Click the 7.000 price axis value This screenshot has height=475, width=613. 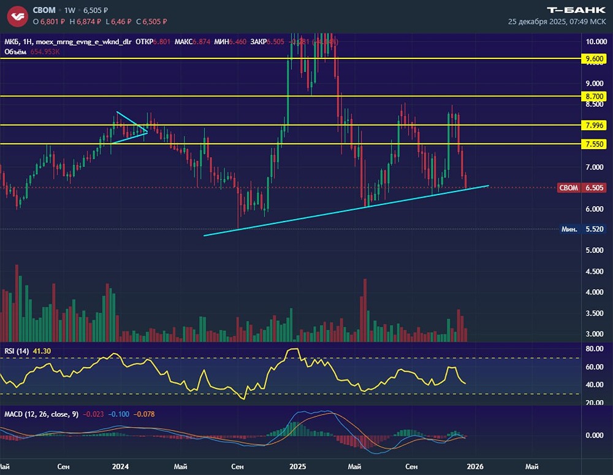pyautogui.click(x=595, y=167)
